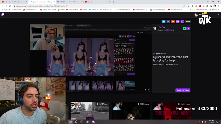Screen dimensions: 221x124
Task: Open Mizkif - Twitch bookmark
Action: pyautogui.click(x=15, y=10)
